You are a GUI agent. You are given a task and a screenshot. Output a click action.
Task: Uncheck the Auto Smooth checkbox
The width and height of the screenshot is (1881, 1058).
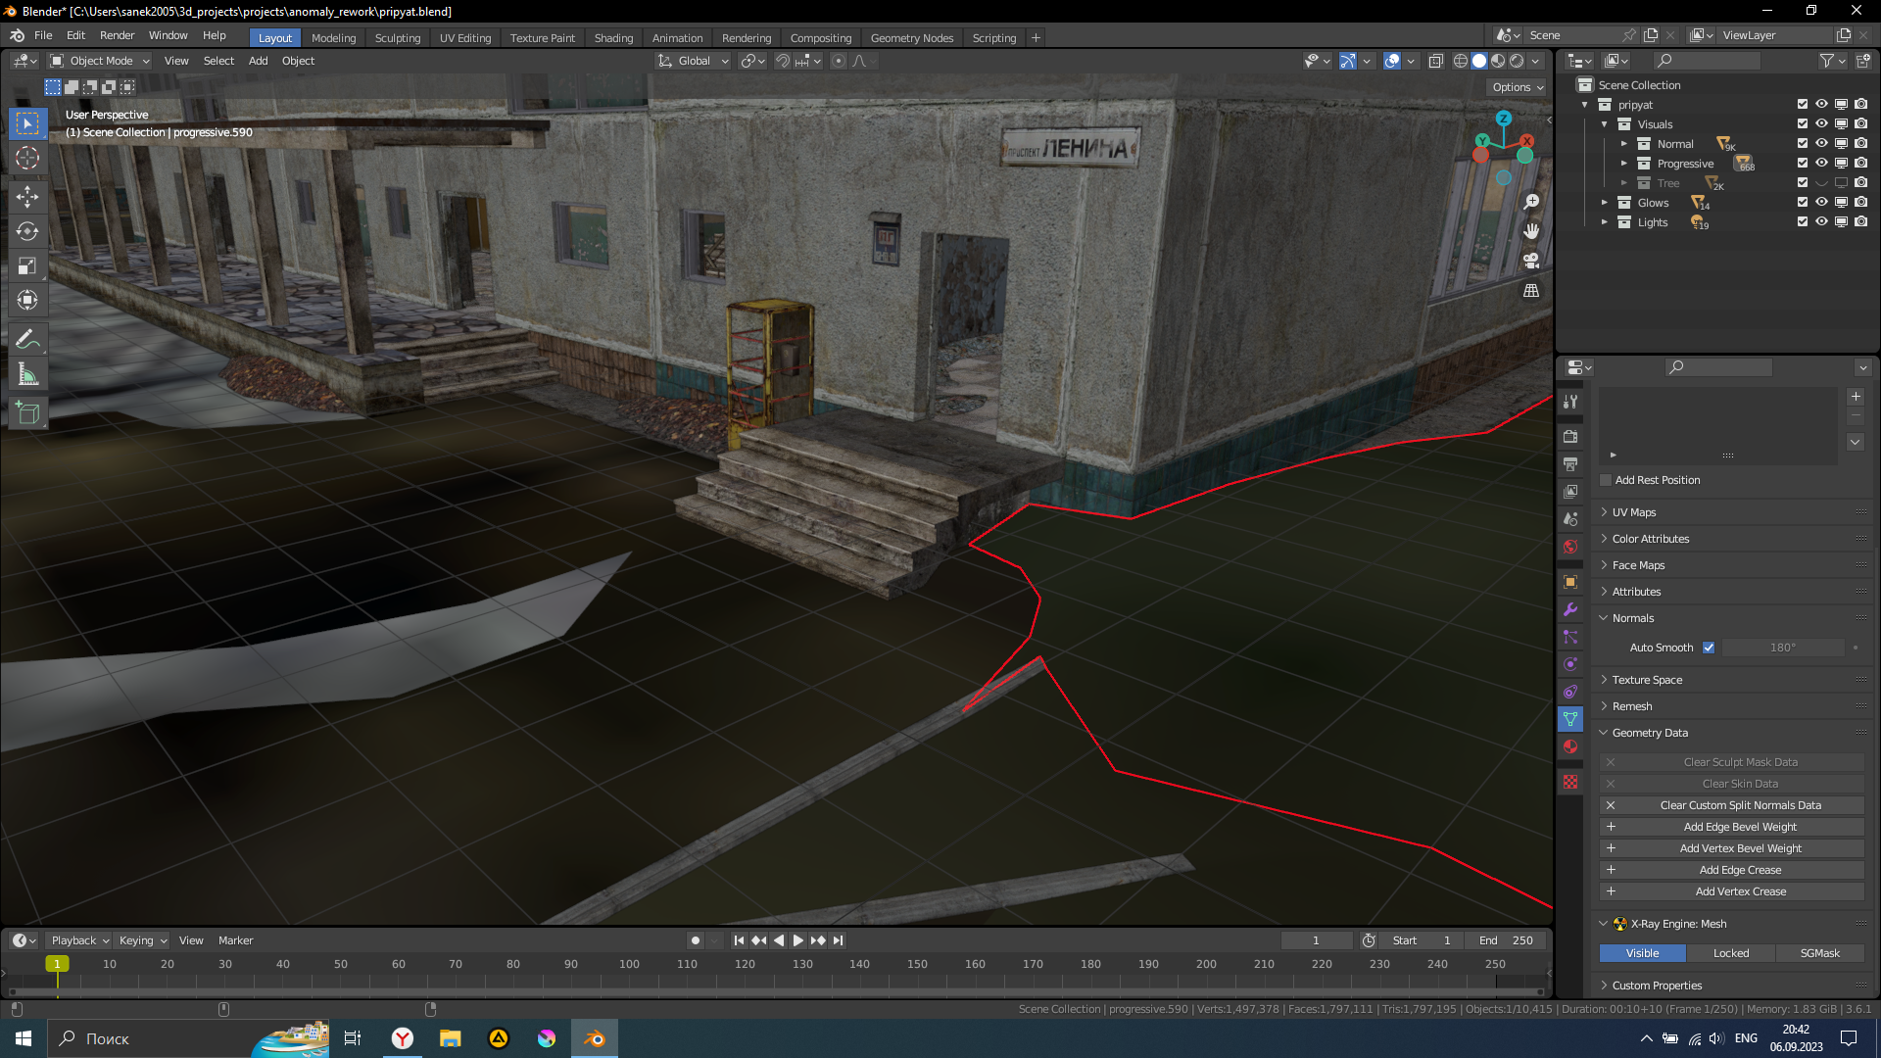click(x=1709, y=648)
